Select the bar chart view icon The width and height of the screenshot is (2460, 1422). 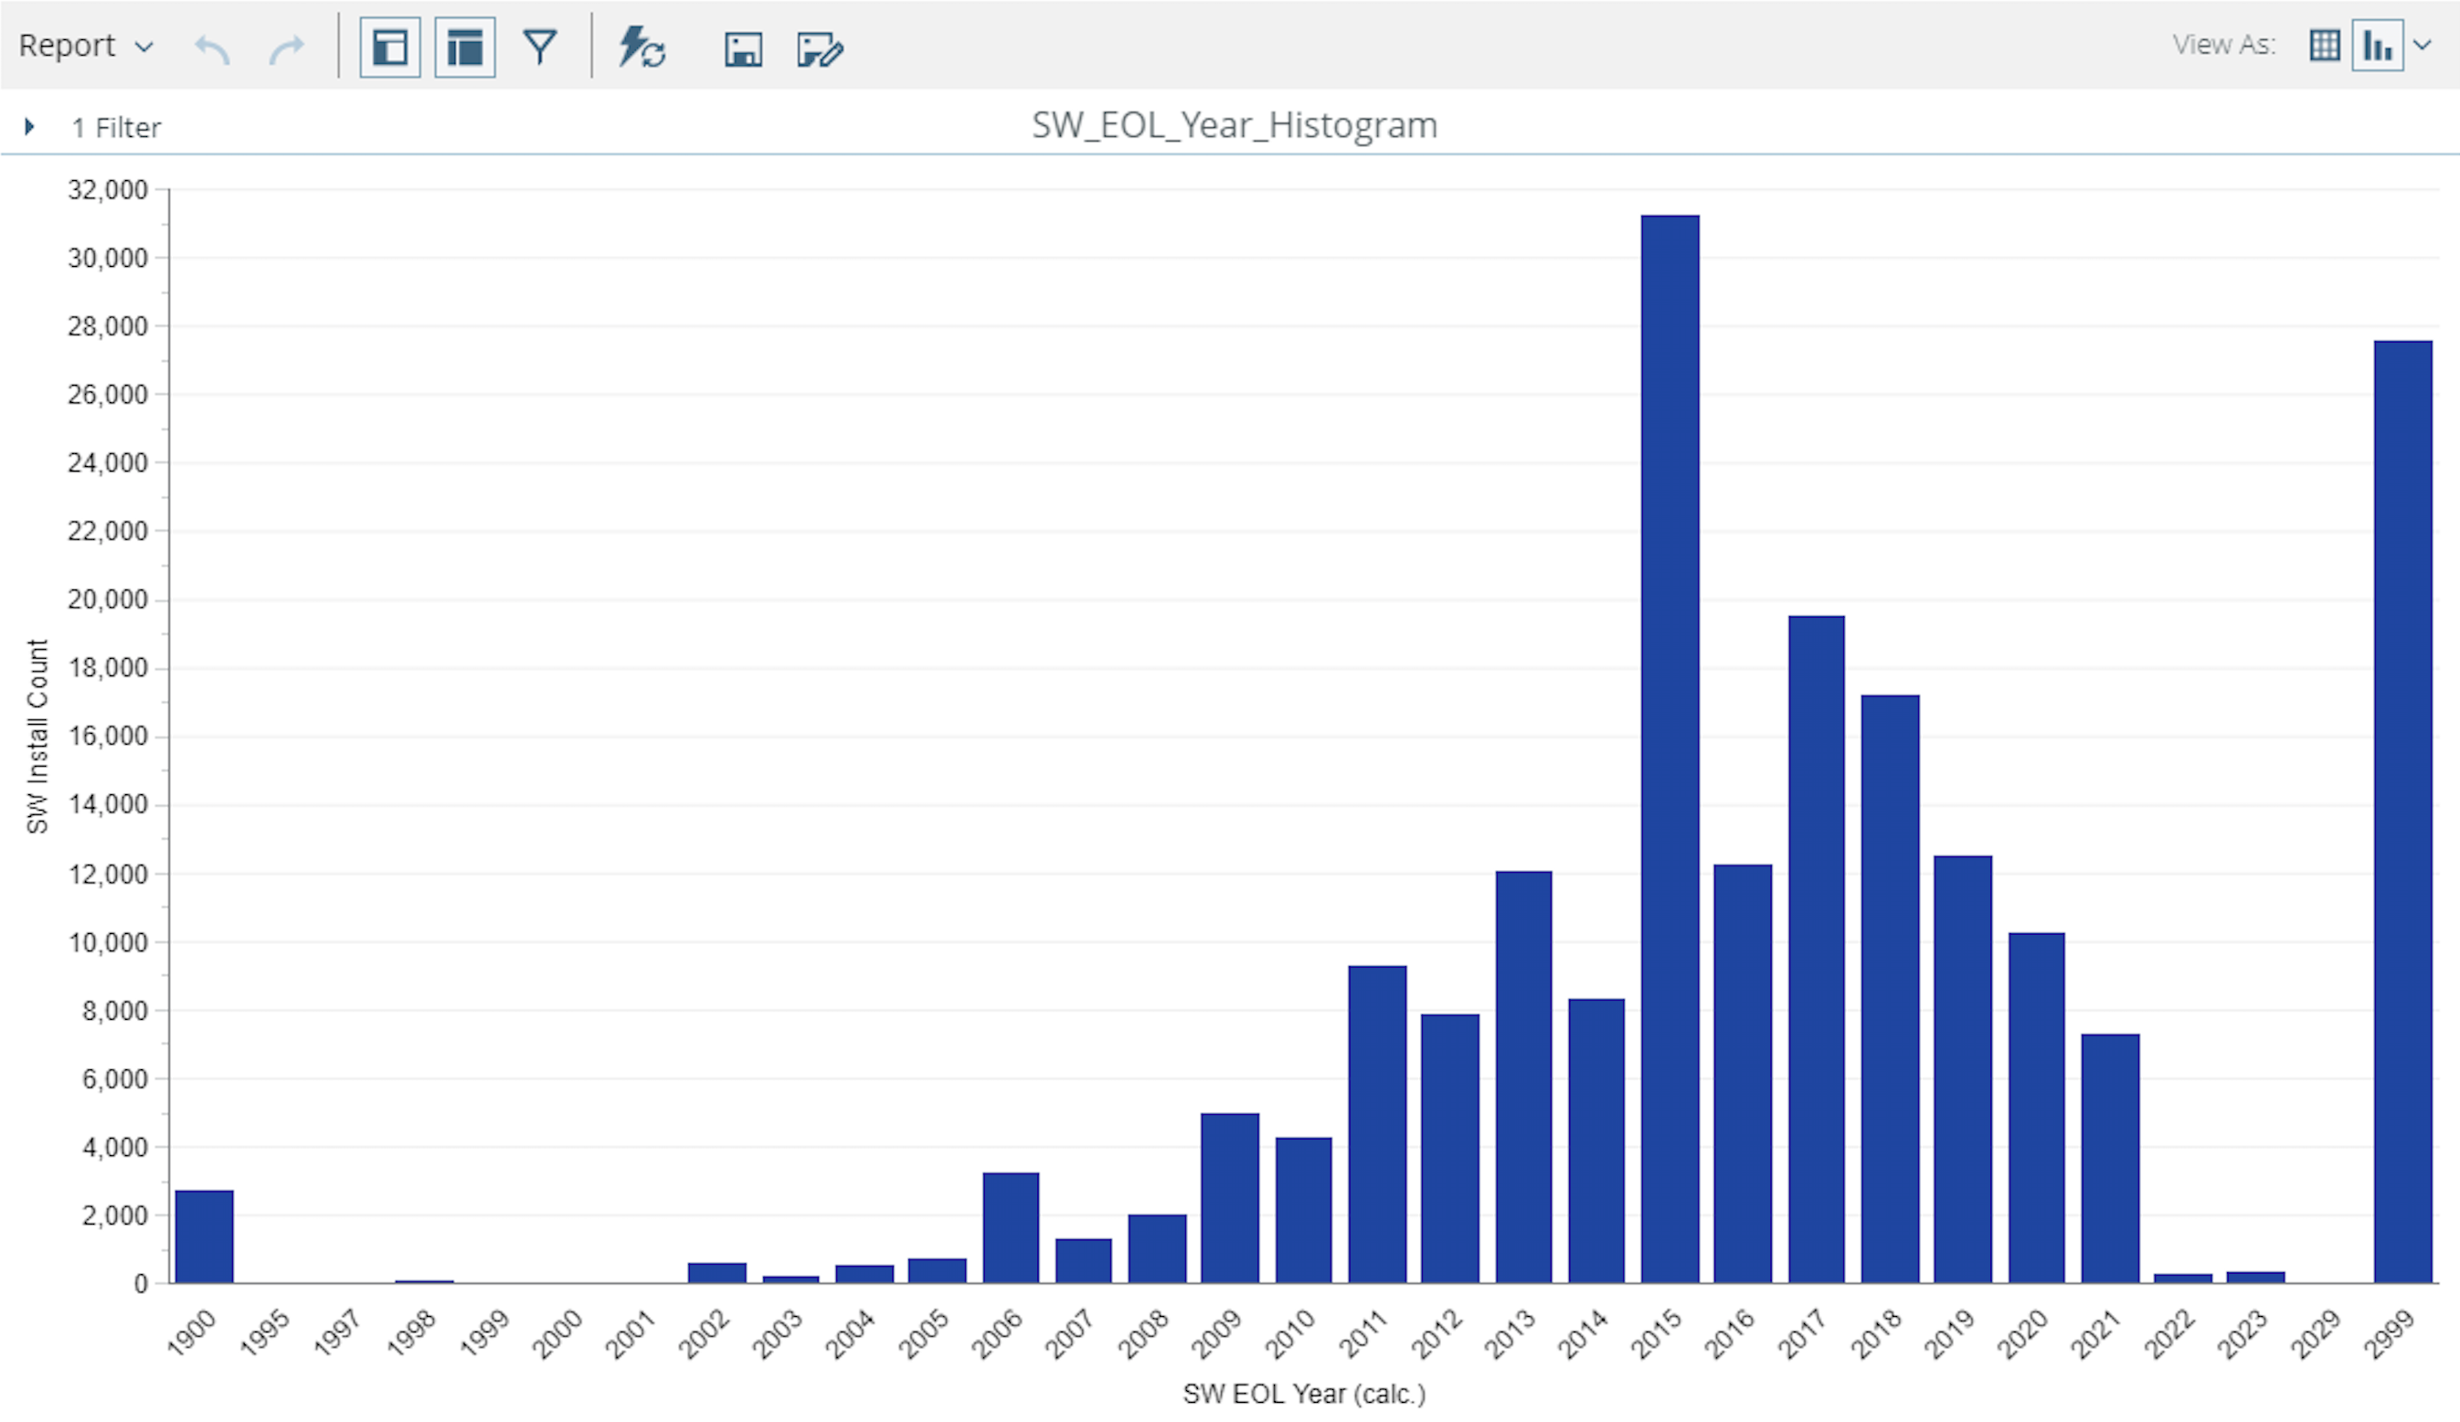click(x=2377, y=45)
